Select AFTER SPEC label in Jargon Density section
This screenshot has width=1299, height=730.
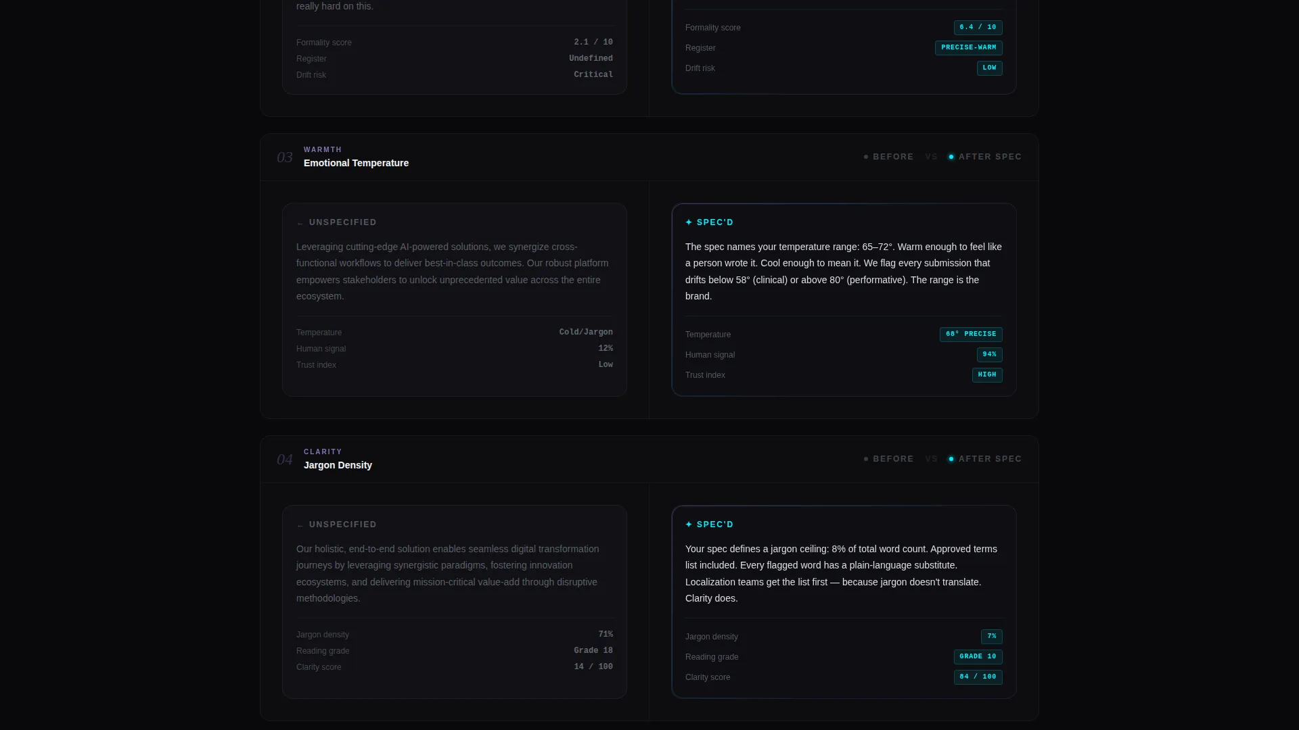tap(990, 459)
